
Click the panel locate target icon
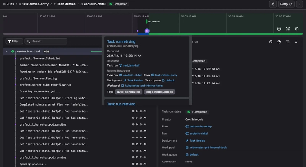pos(279,42)
